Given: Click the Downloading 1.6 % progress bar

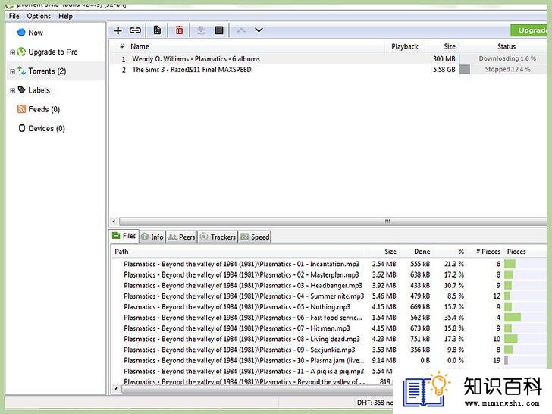Looking at the screenshot, I should click(503, 58).
